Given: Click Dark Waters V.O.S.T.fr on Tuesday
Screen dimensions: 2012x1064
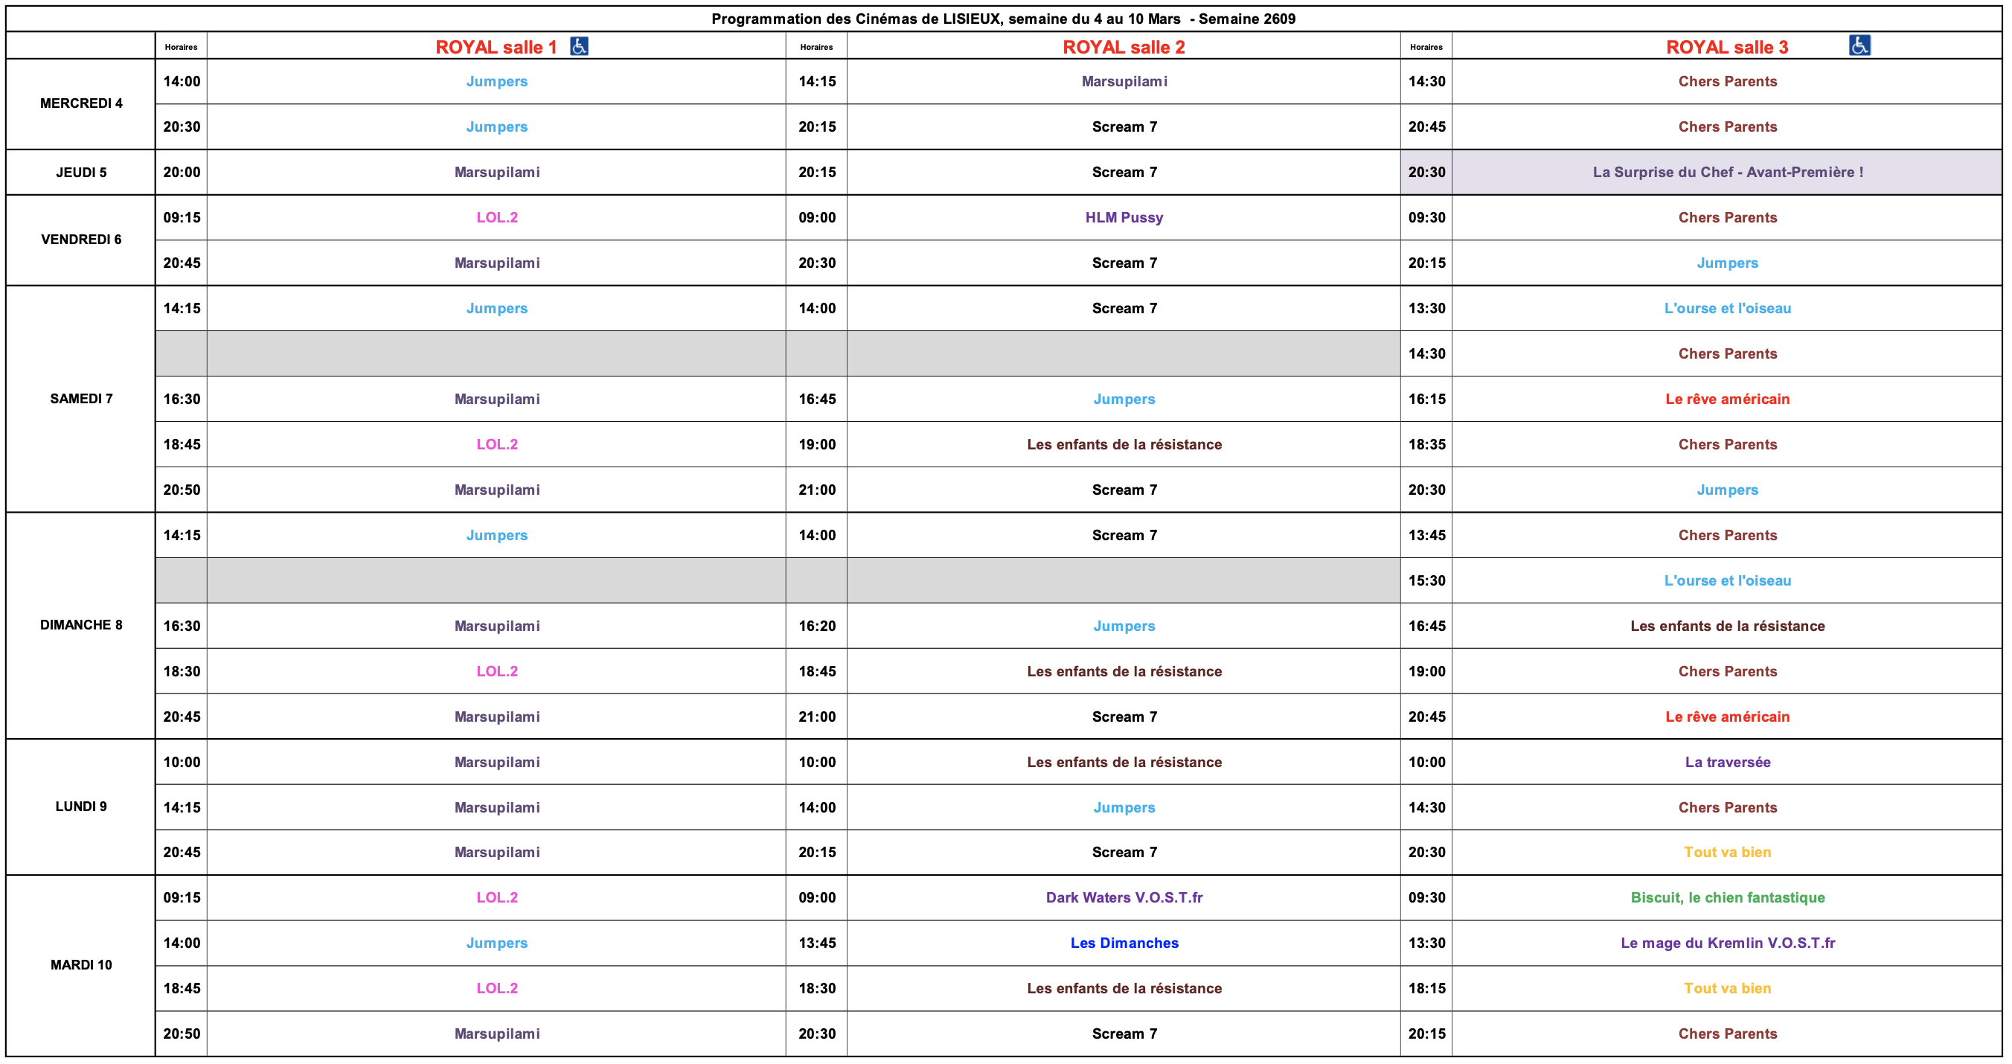Looking at the screenshot, I should pos(1123,897).
